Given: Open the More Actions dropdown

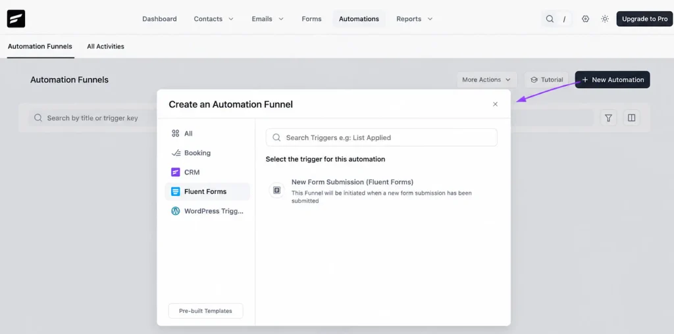Looking at the screenshot, I should click(x=486, y=80).
